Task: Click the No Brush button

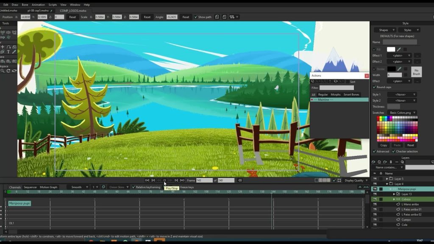Action: 416,72
